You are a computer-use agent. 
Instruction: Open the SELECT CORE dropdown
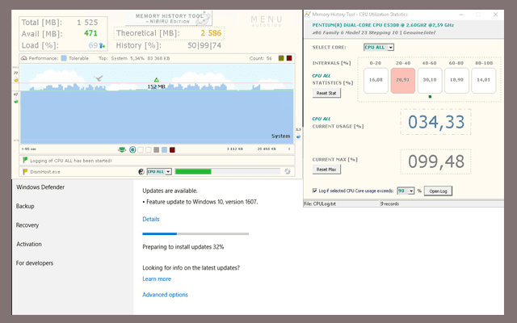[379, 48]
